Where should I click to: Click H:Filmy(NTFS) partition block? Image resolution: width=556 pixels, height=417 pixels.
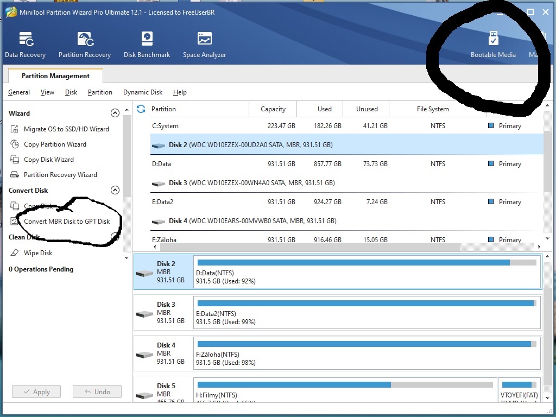pos(345,390)
